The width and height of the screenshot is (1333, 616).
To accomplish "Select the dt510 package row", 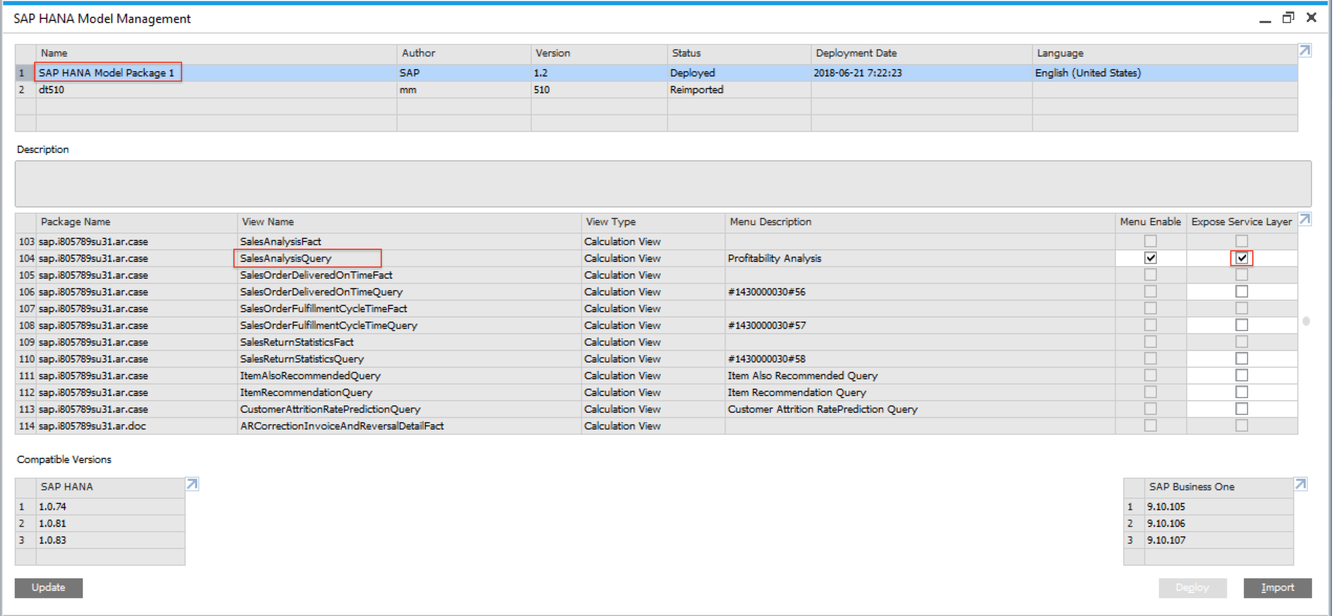I will pyautogui.click(x=657, y=90).
